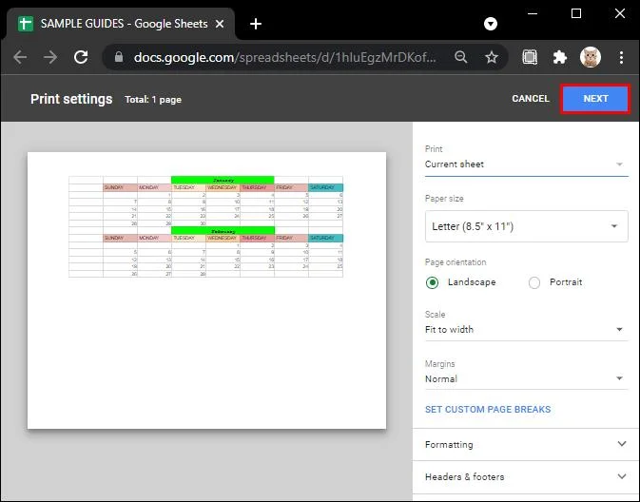The image size is (640, 502).
Task: Click the browser back arrow
Action: point(20,57)
